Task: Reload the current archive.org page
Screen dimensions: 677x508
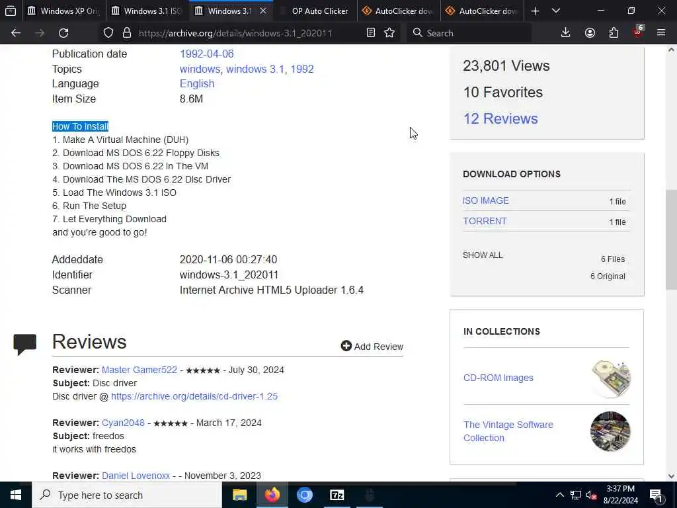Action: pos(63,33)
